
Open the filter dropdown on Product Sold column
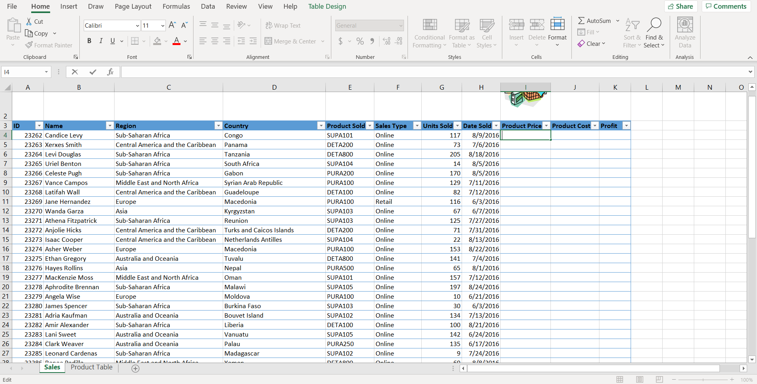pyautogui.click(x=370, y=126)
